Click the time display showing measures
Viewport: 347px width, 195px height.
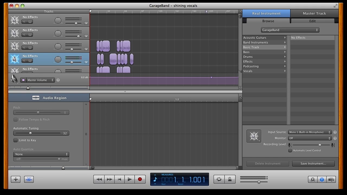click(x=179, y=179)
